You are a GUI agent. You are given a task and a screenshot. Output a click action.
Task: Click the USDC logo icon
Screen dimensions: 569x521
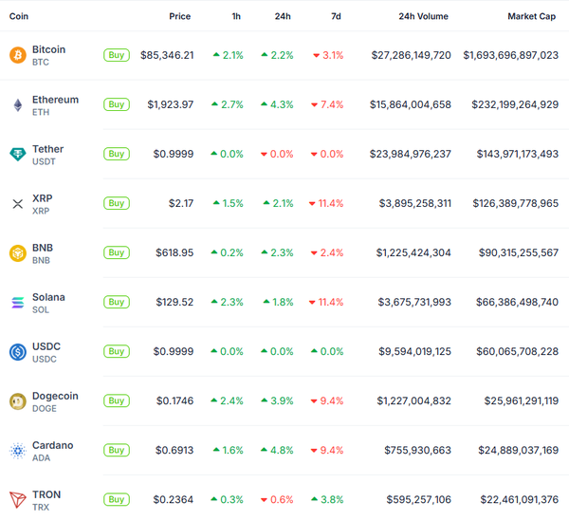[17, 351]
